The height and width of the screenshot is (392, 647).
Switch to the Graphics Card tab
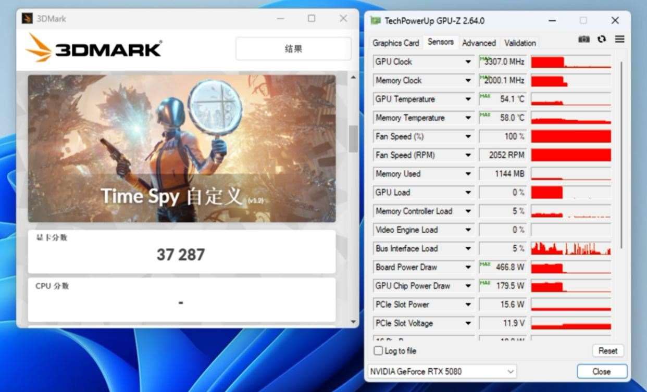coord(395,43)
